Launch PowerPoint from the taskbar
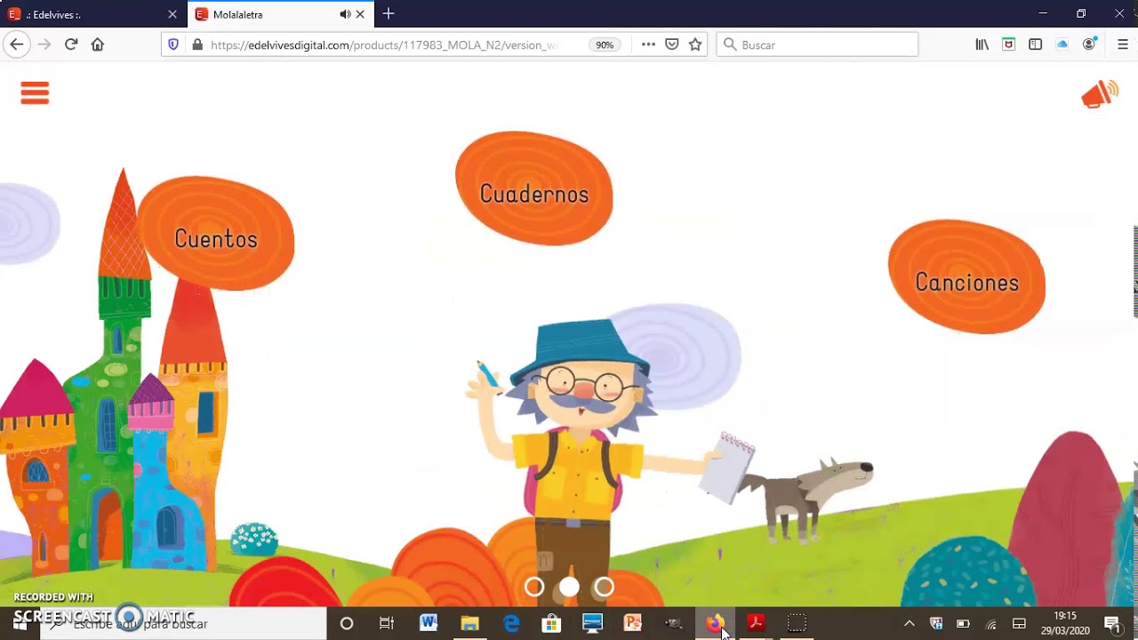The image size is (1138, 640). (633, 623)
